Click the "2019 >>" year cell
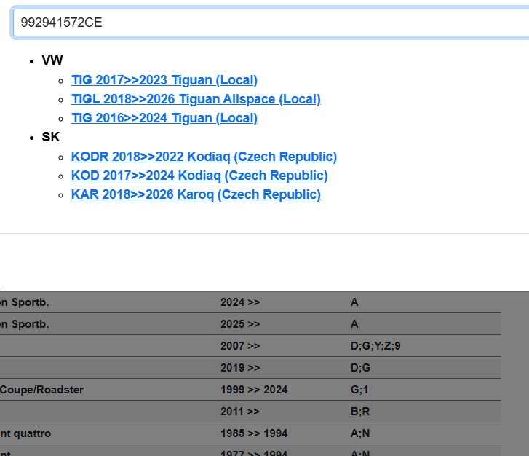The height and width of the screenshot is (456, 529). point(240,368)
